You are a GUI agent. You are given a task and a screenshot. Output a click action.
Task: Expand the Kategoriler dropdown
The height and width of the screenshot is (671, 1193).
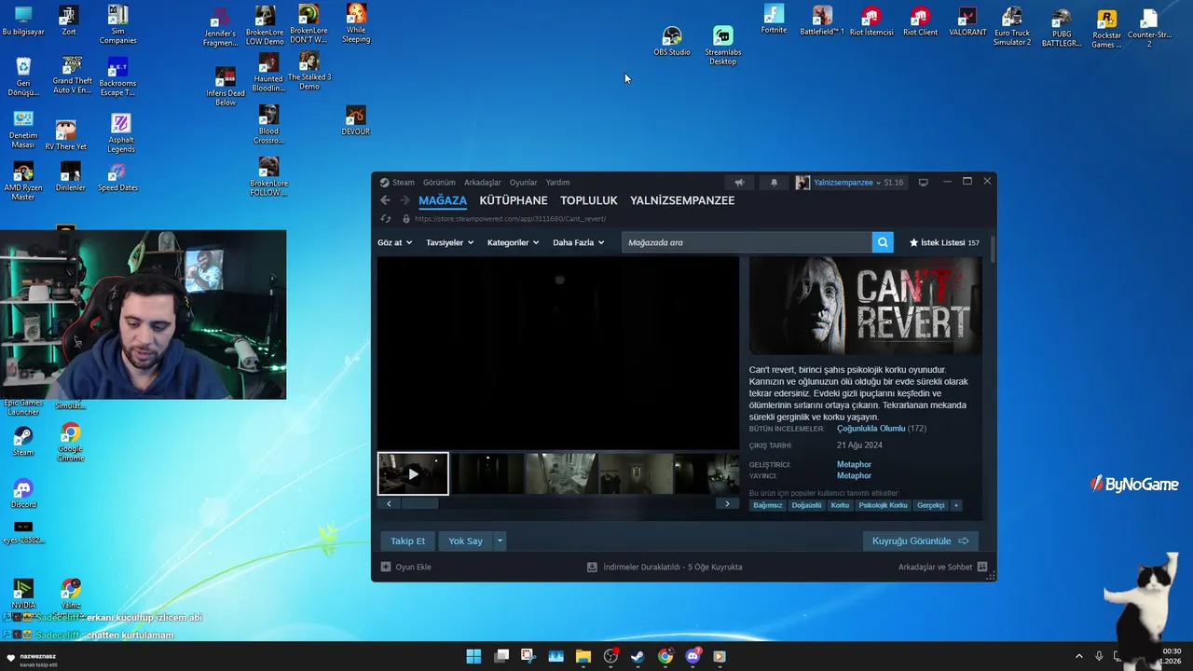(513, 242)
